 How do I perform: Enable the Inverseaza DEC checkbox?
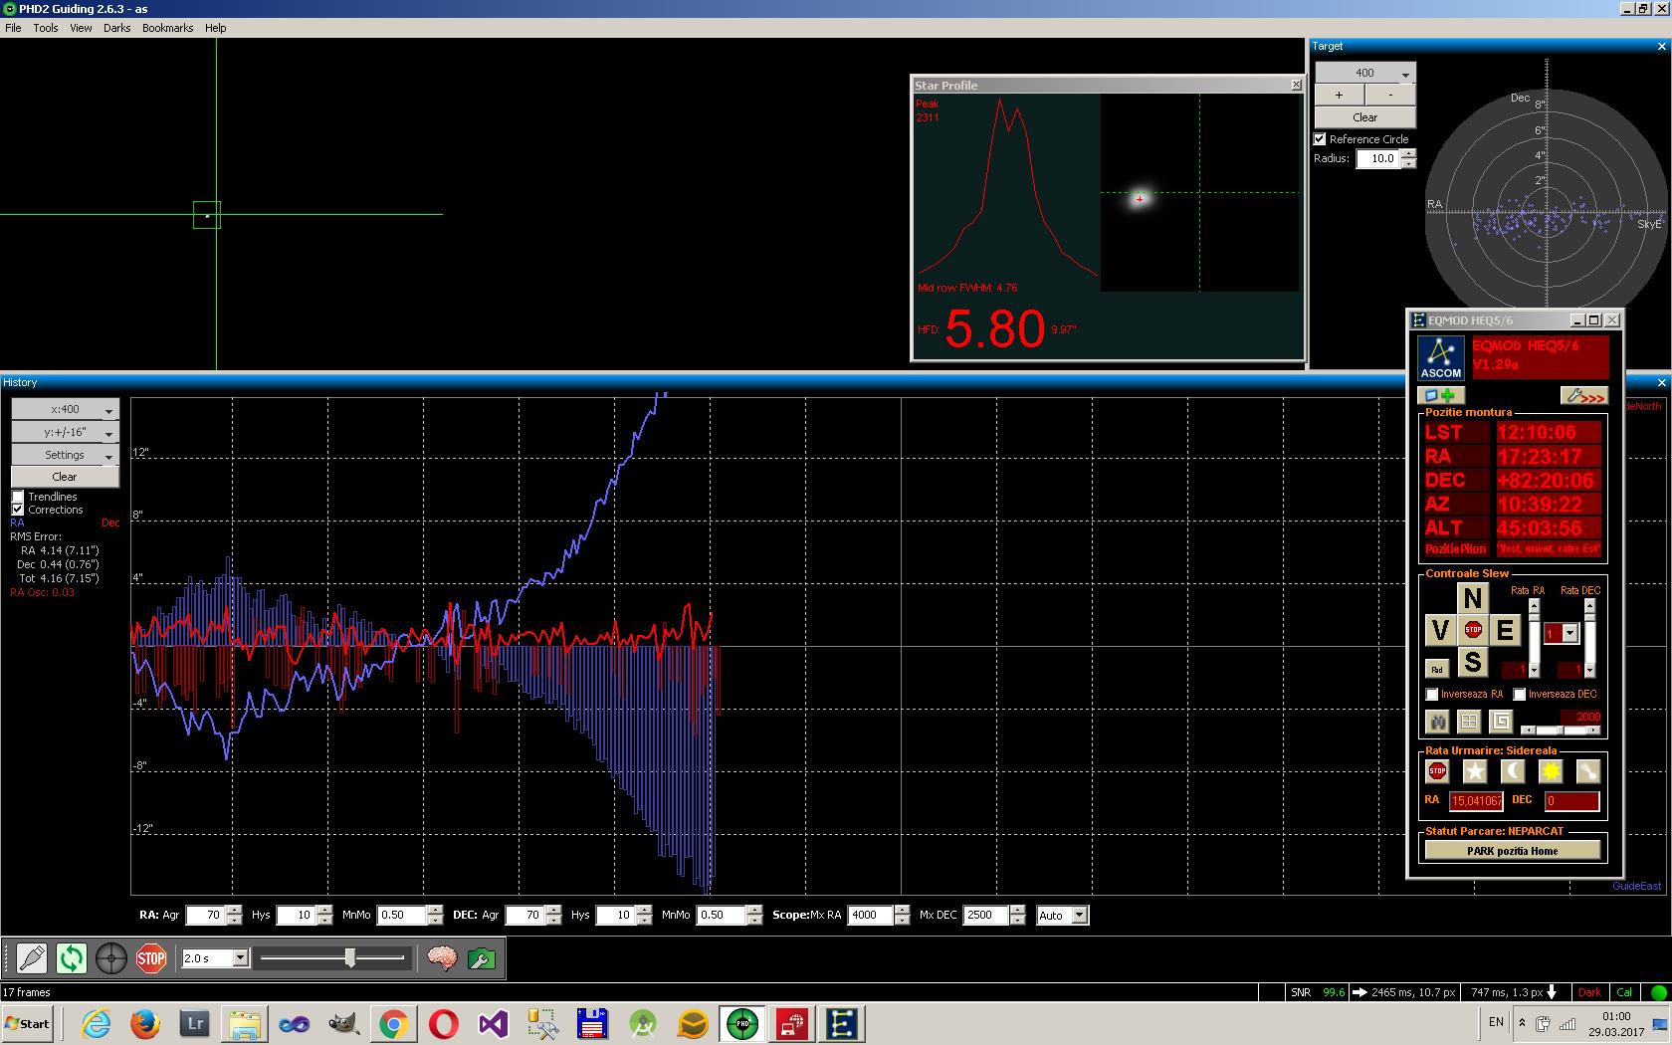click(x=1520, y=694)
